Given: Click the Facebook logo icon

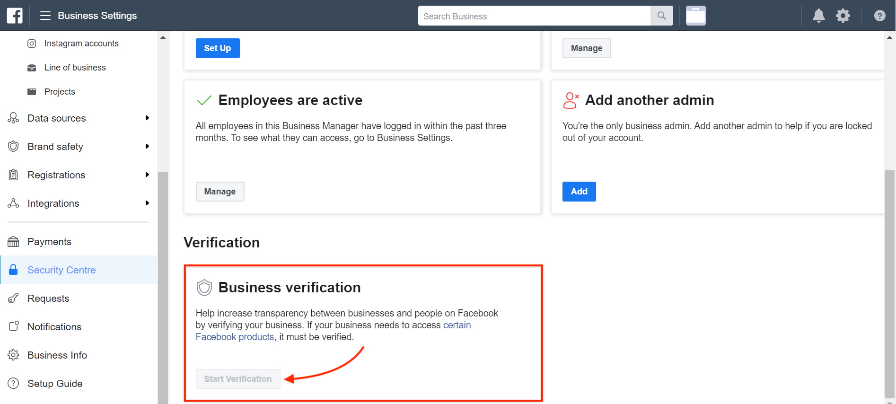Looking at the screenshot, I should (15, 16).
